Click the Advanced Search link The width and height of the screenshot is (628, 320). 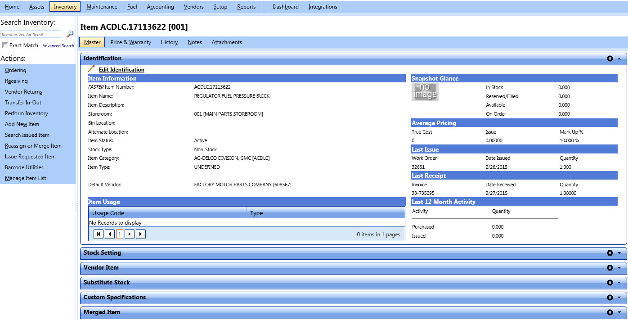[58, 46]
